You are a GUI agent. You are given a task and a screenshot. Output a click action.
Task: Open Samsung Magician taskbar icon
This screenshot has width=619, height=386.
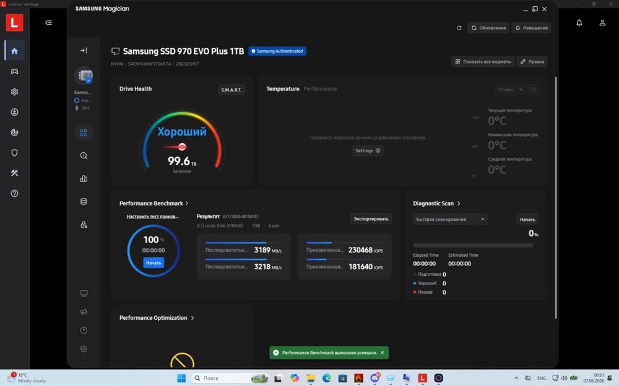coord(439,378)
